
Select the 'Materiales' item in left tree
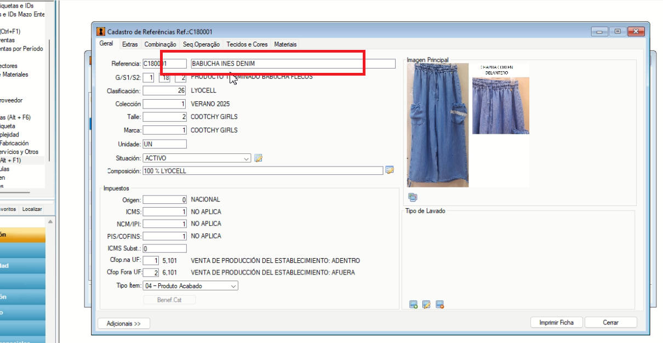coord(14,75)
